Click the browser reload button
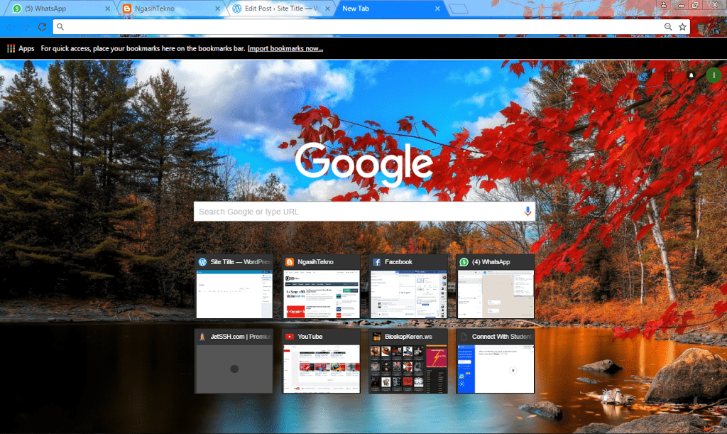727x434 pixels. click(x=42, y=27)
